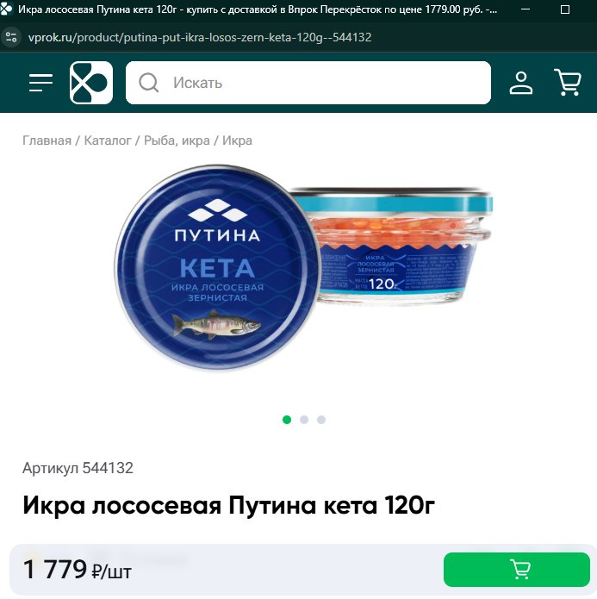Viewport: 597px width, 599px height.
Task: Click the Vprok Perekrestok clover logo
Action: pyautogui.click(x=91, y=83)
